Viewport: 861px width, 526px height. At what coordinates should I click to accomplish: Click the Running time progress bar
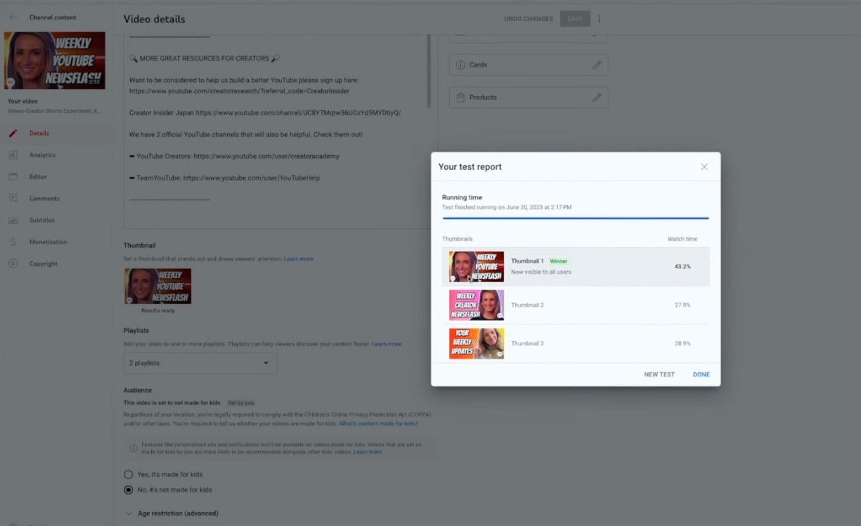[x=576, y=218]
